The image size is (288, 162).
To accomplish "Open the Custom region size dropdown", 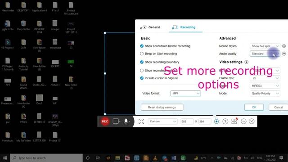I will pos(162,121).
